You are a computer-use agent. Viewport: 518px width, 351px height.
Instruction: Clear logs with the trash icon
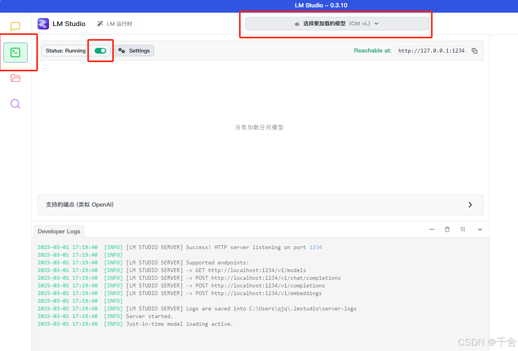[447, 229]
